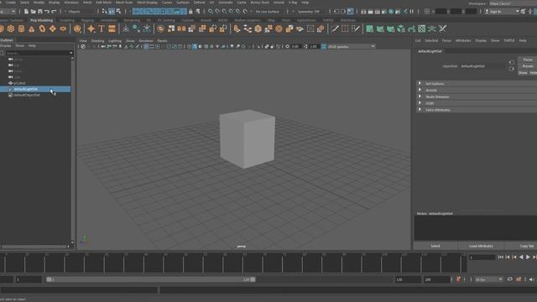The height and width of the screenshot is (302, 537).
Task: Click the Snap to grids magnet icon
Action: click(x=211, y=11)
